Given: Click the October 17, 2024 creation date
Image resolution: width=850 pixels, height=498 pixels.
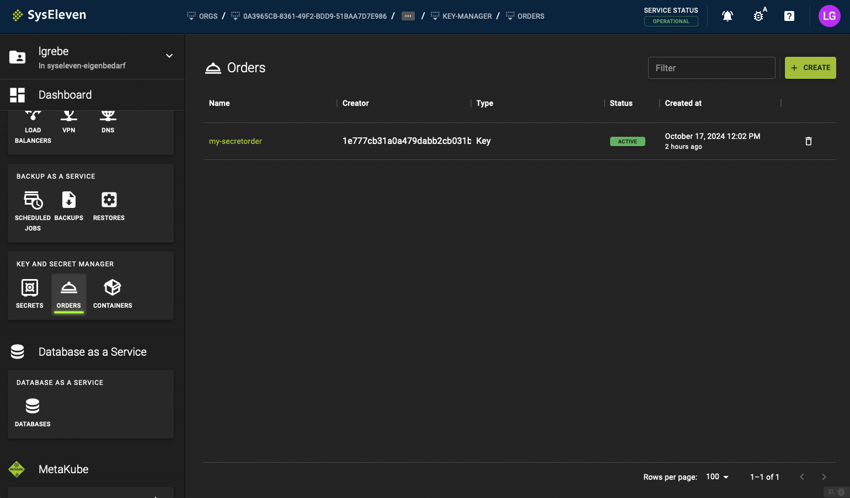Looking at the screenshot, I should coord(713,136).
